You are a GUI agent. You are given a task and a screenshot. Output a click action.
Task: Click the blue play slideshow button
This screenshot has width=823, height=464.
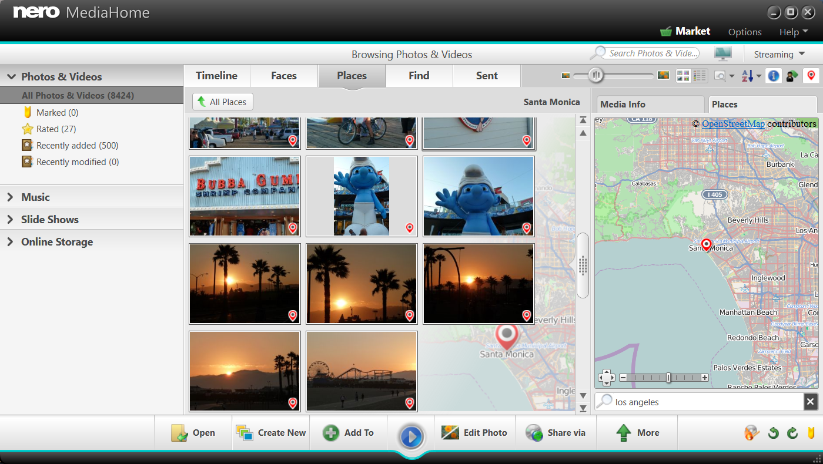(411, 436)
